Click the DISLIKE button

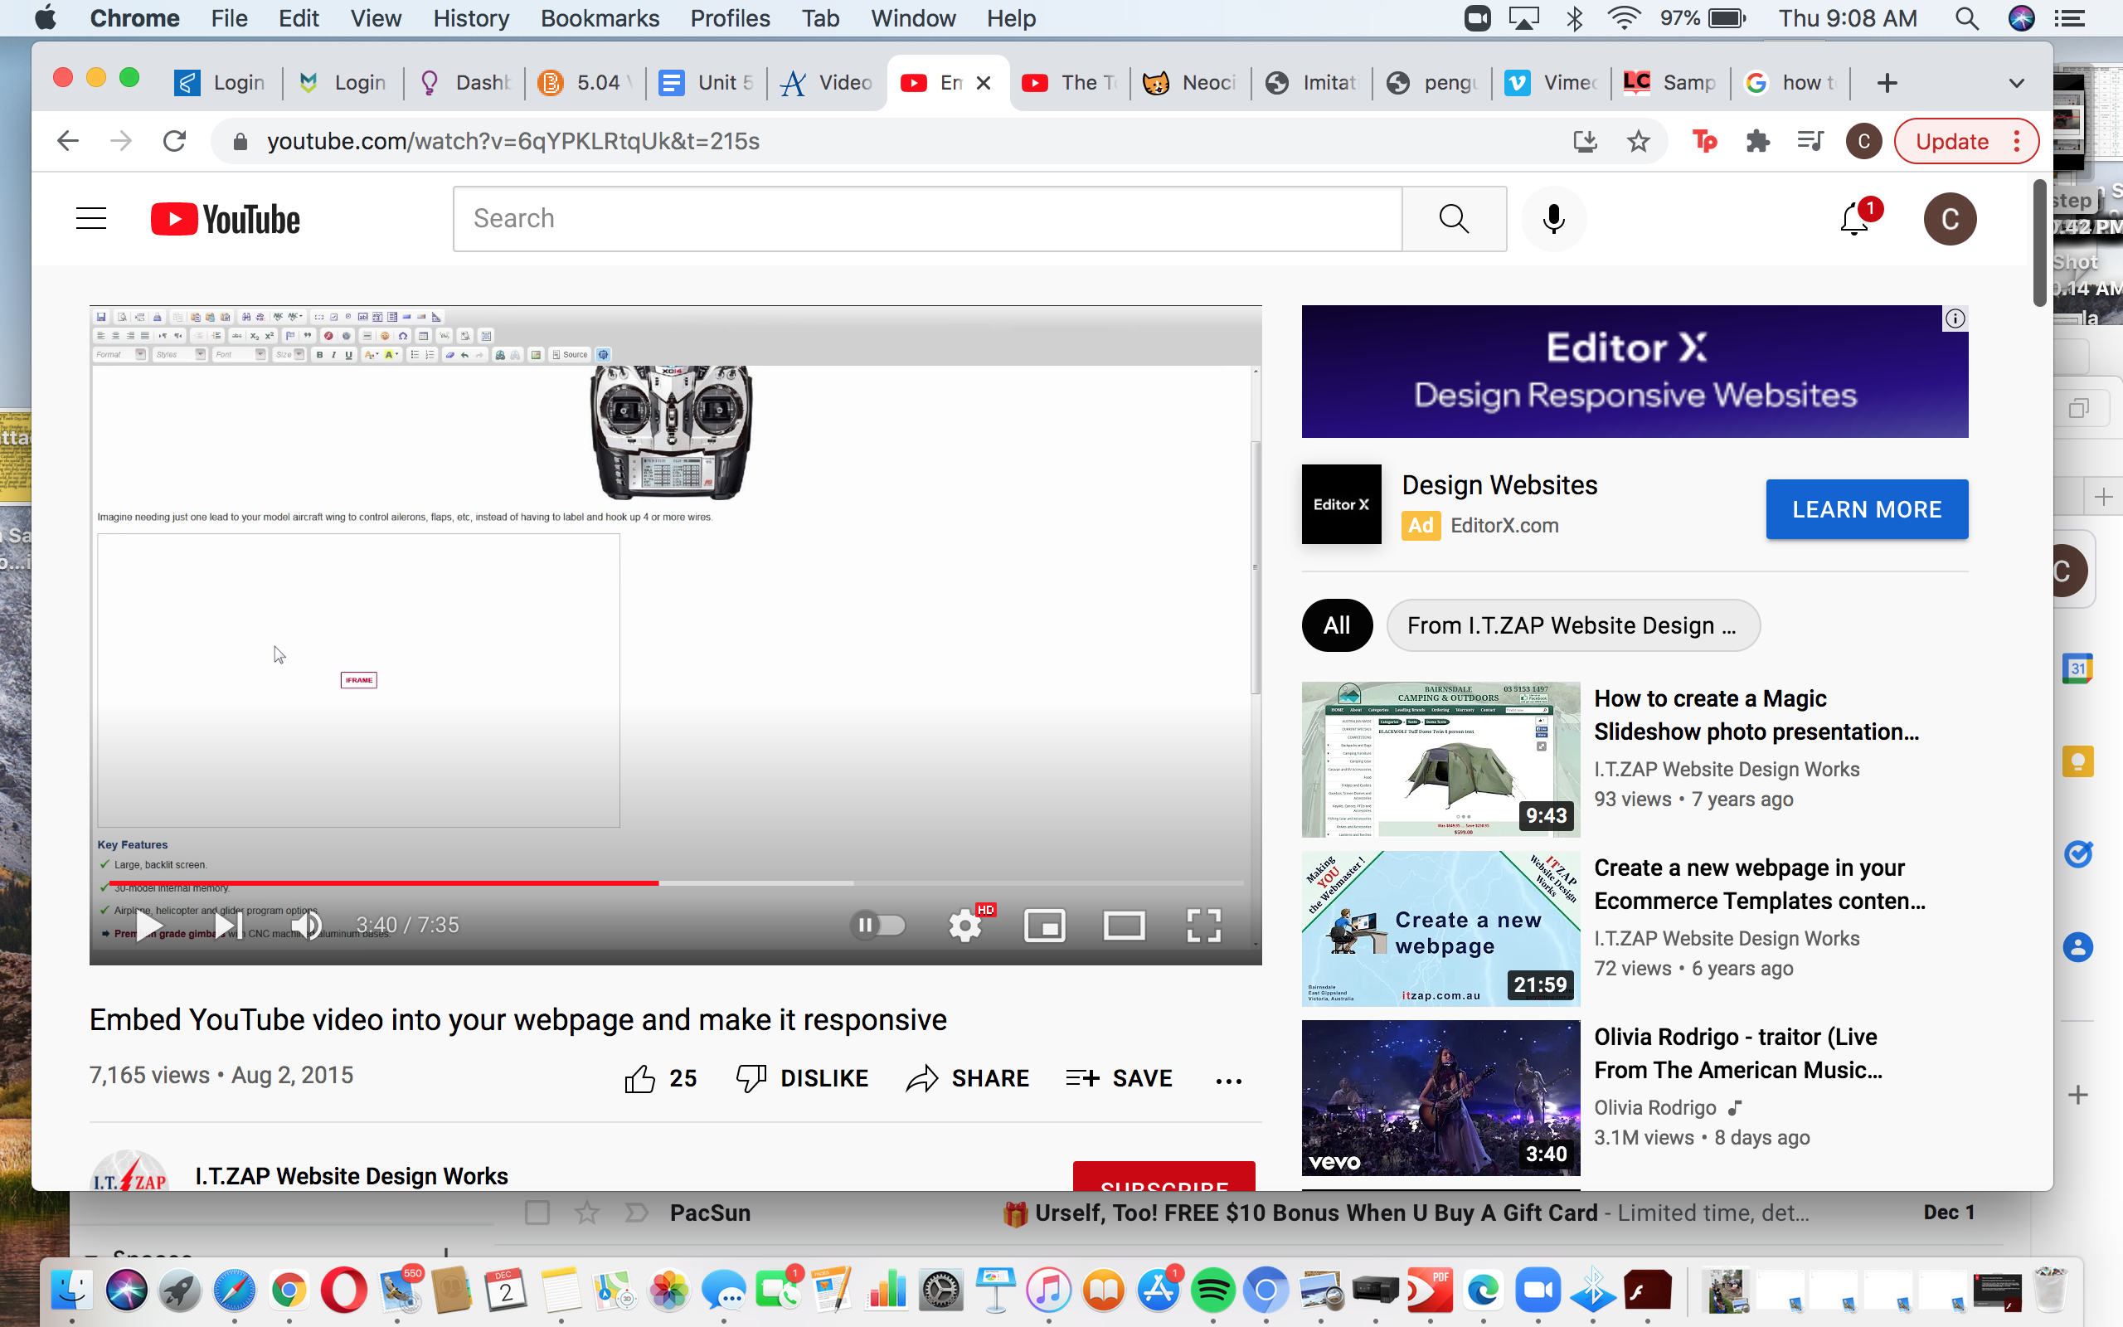(802, 1077)
